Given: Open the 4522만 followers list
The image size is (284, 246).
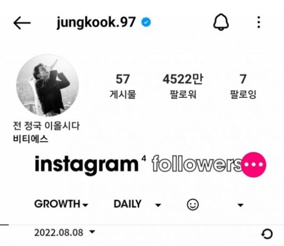Looking at the screenshot, I should tap(183, 86).
